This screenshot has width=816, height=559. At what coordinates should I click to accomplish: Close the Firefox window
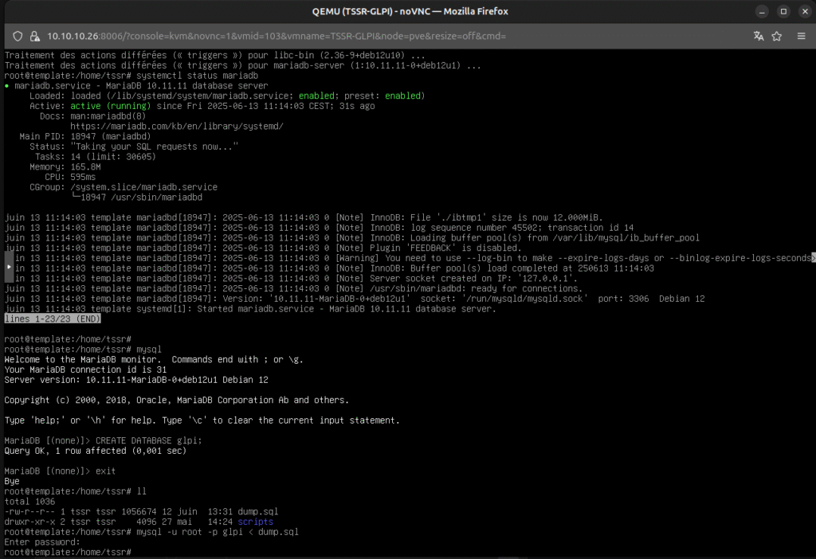coord(802,11)
